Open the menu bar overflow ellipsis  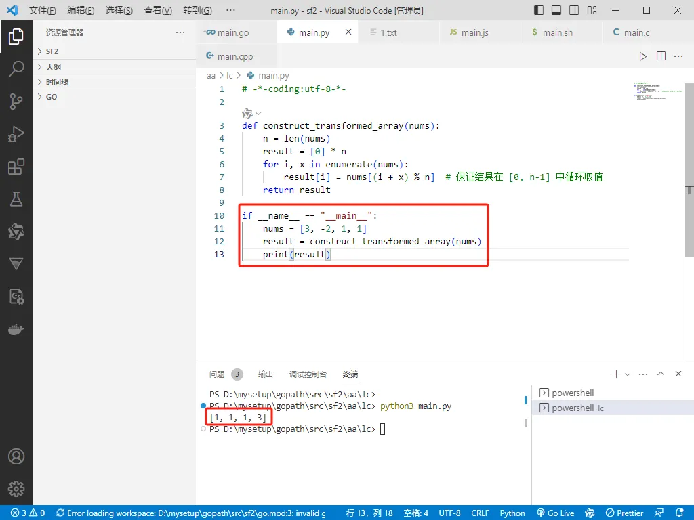point(230,10)
